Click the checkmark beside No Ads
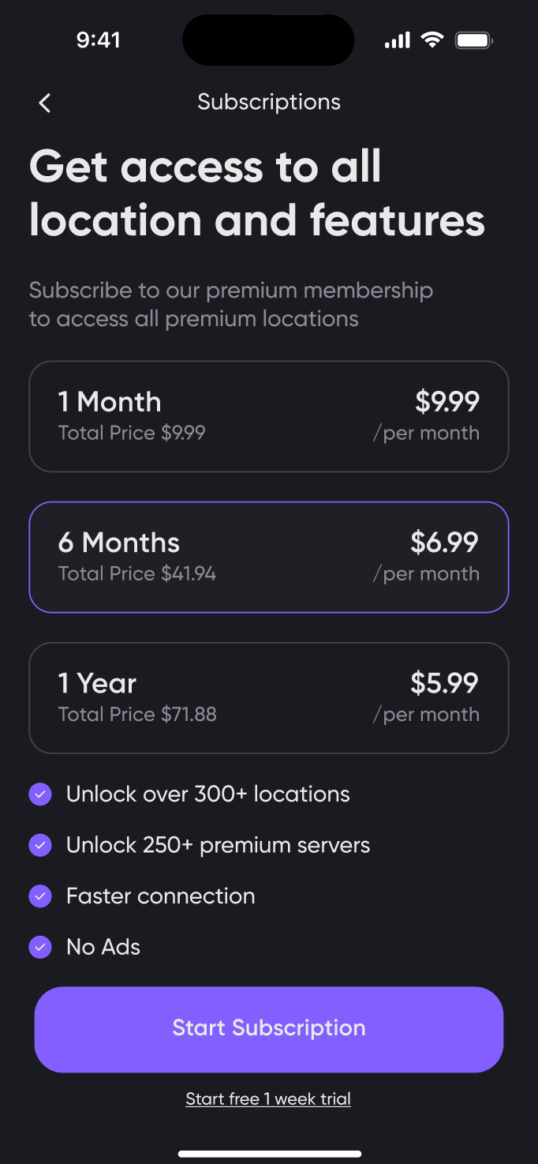Image resolution: width=538 pixels, height=1164 pixels. pos(40,947)
